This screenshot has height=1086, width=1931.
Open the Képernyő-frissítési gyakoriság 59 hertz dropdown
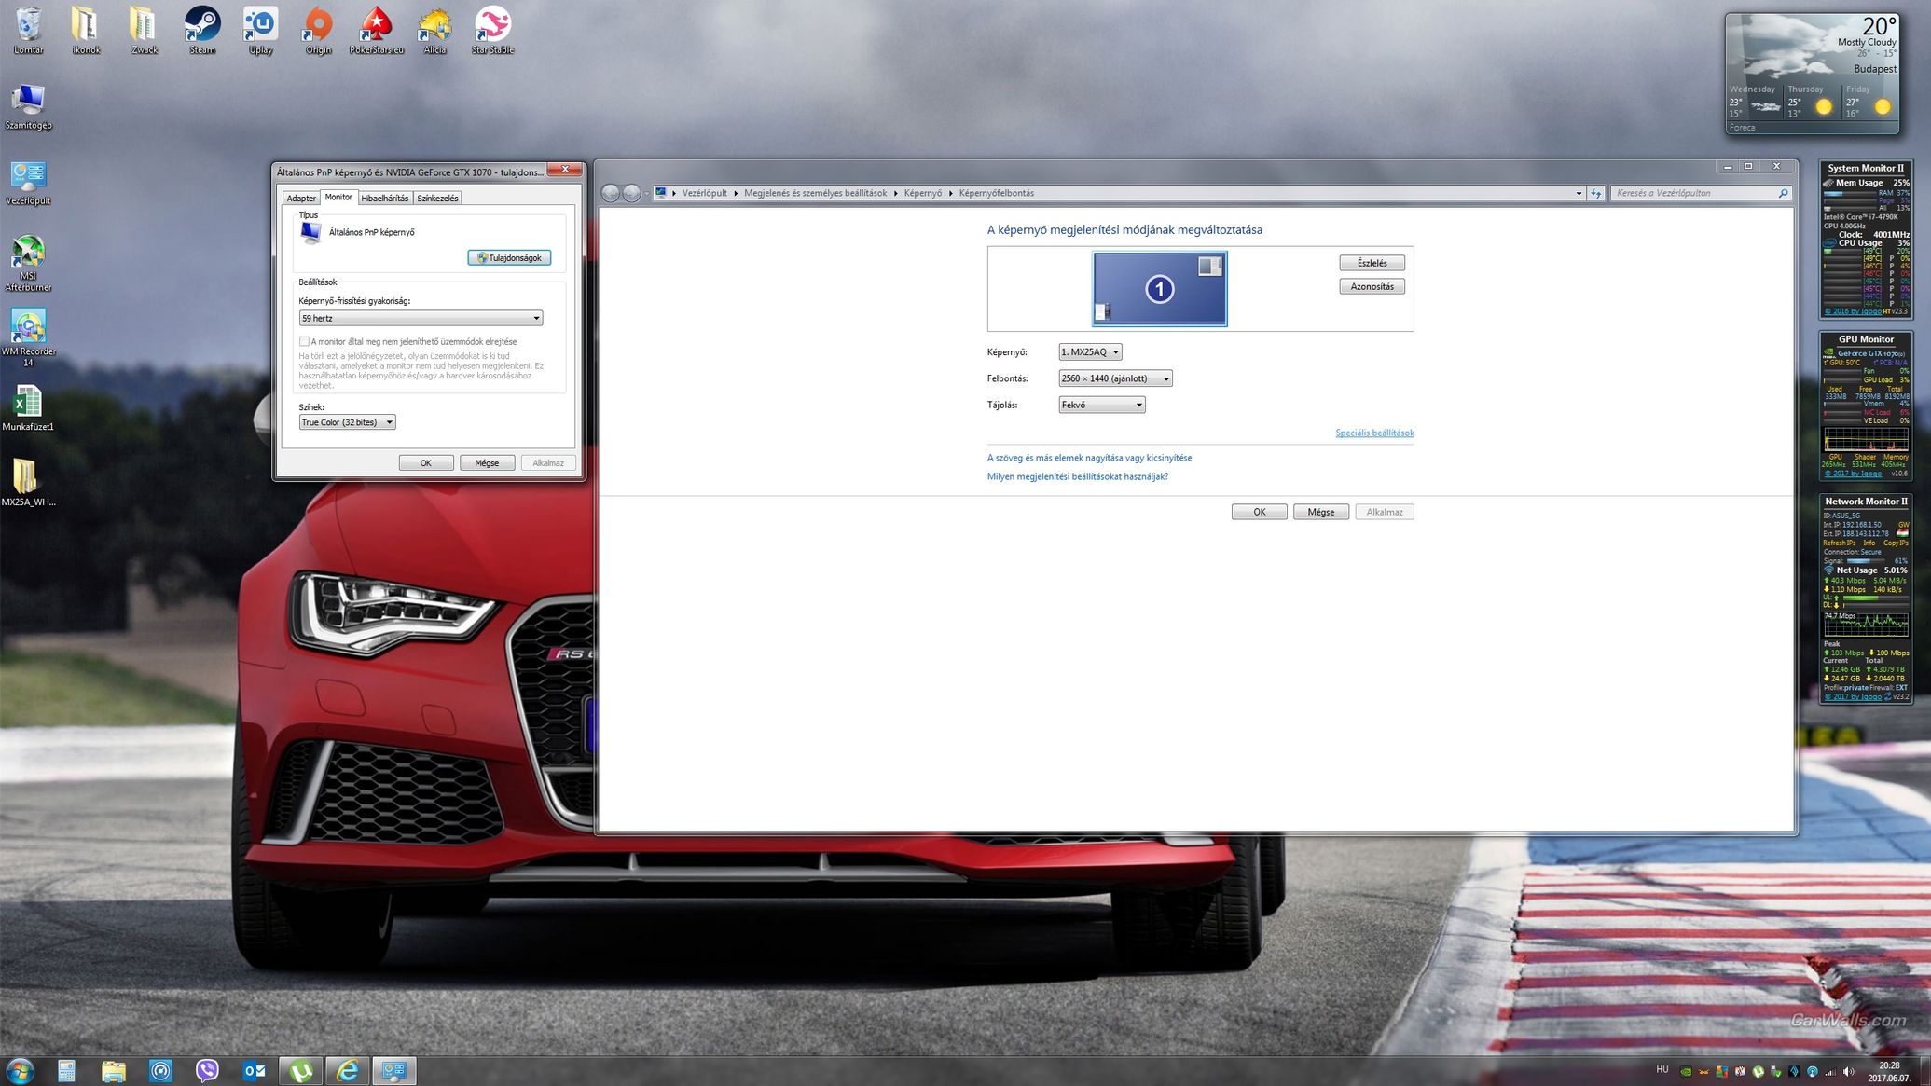[x=421, y=318]
